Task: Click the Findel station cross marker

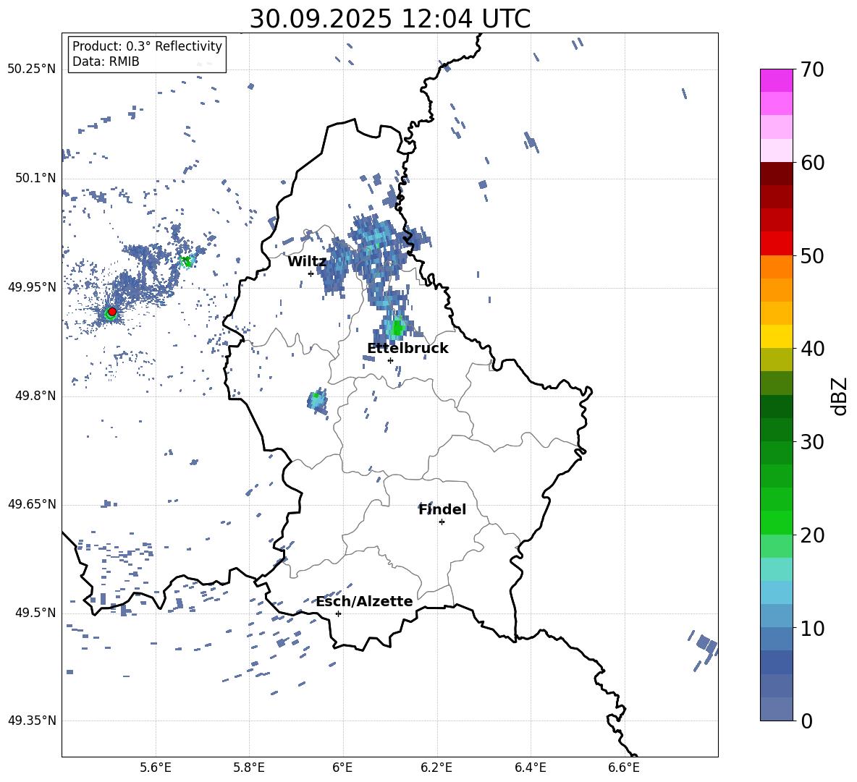Action: pyautogui.click(x=442, y=522)
